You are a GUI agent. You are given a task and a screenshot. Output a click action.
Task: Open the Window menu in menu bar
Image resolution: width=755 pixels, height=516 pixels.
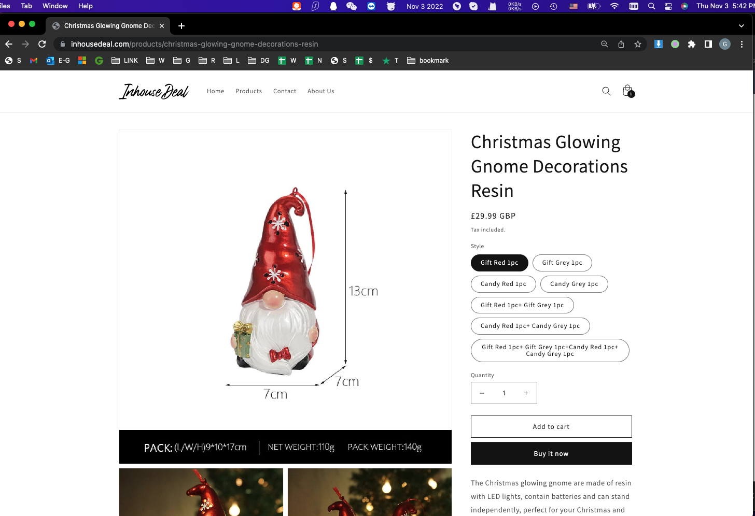click(x=55, y=6)
